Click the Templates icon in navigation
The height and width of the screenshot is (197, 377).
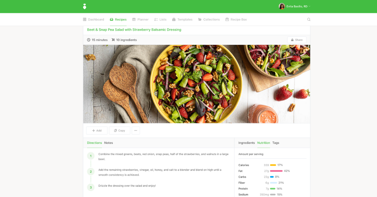point(174,19)
